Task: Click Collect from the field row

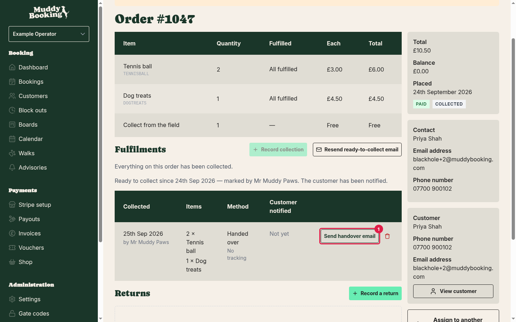Action: (x=258, y=125)
